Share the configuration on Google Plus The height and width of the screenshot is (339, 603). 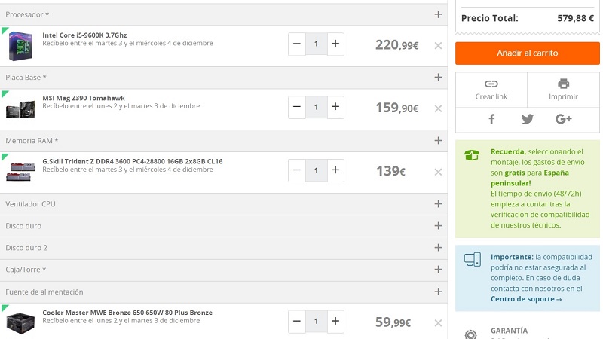(563, 119)
